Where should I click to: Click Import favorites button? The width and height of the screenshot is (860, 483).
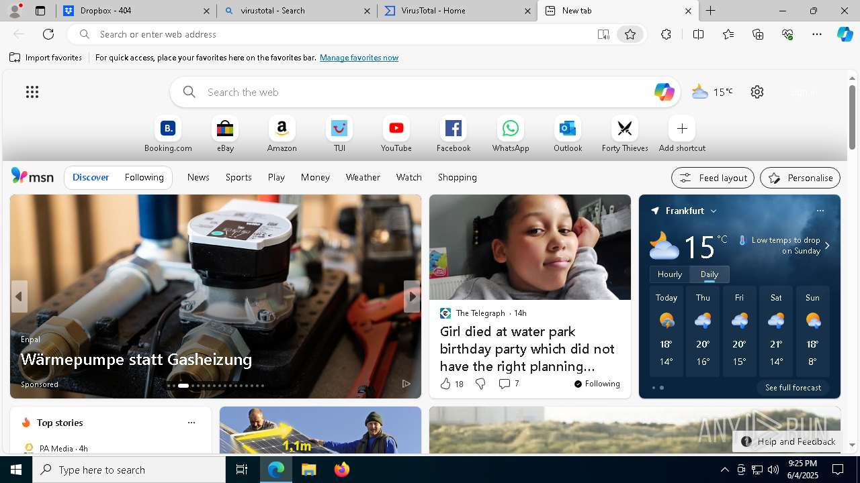click(x=46, y=58)
